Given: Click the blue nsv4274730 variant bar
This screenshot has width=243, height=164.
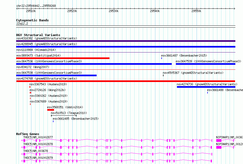Looking at the screenshot, I should pyautogui.click(x=206, y=87).
